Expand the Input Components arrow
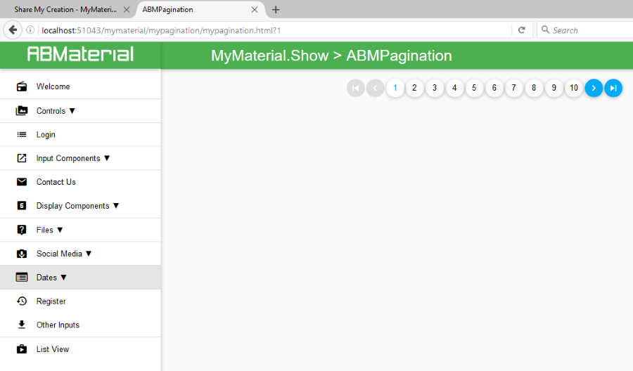 click(x=107, y=158)
